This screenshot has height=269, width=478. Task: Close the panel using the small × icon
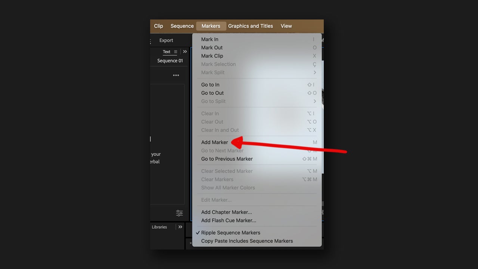[x=191, y=243]
